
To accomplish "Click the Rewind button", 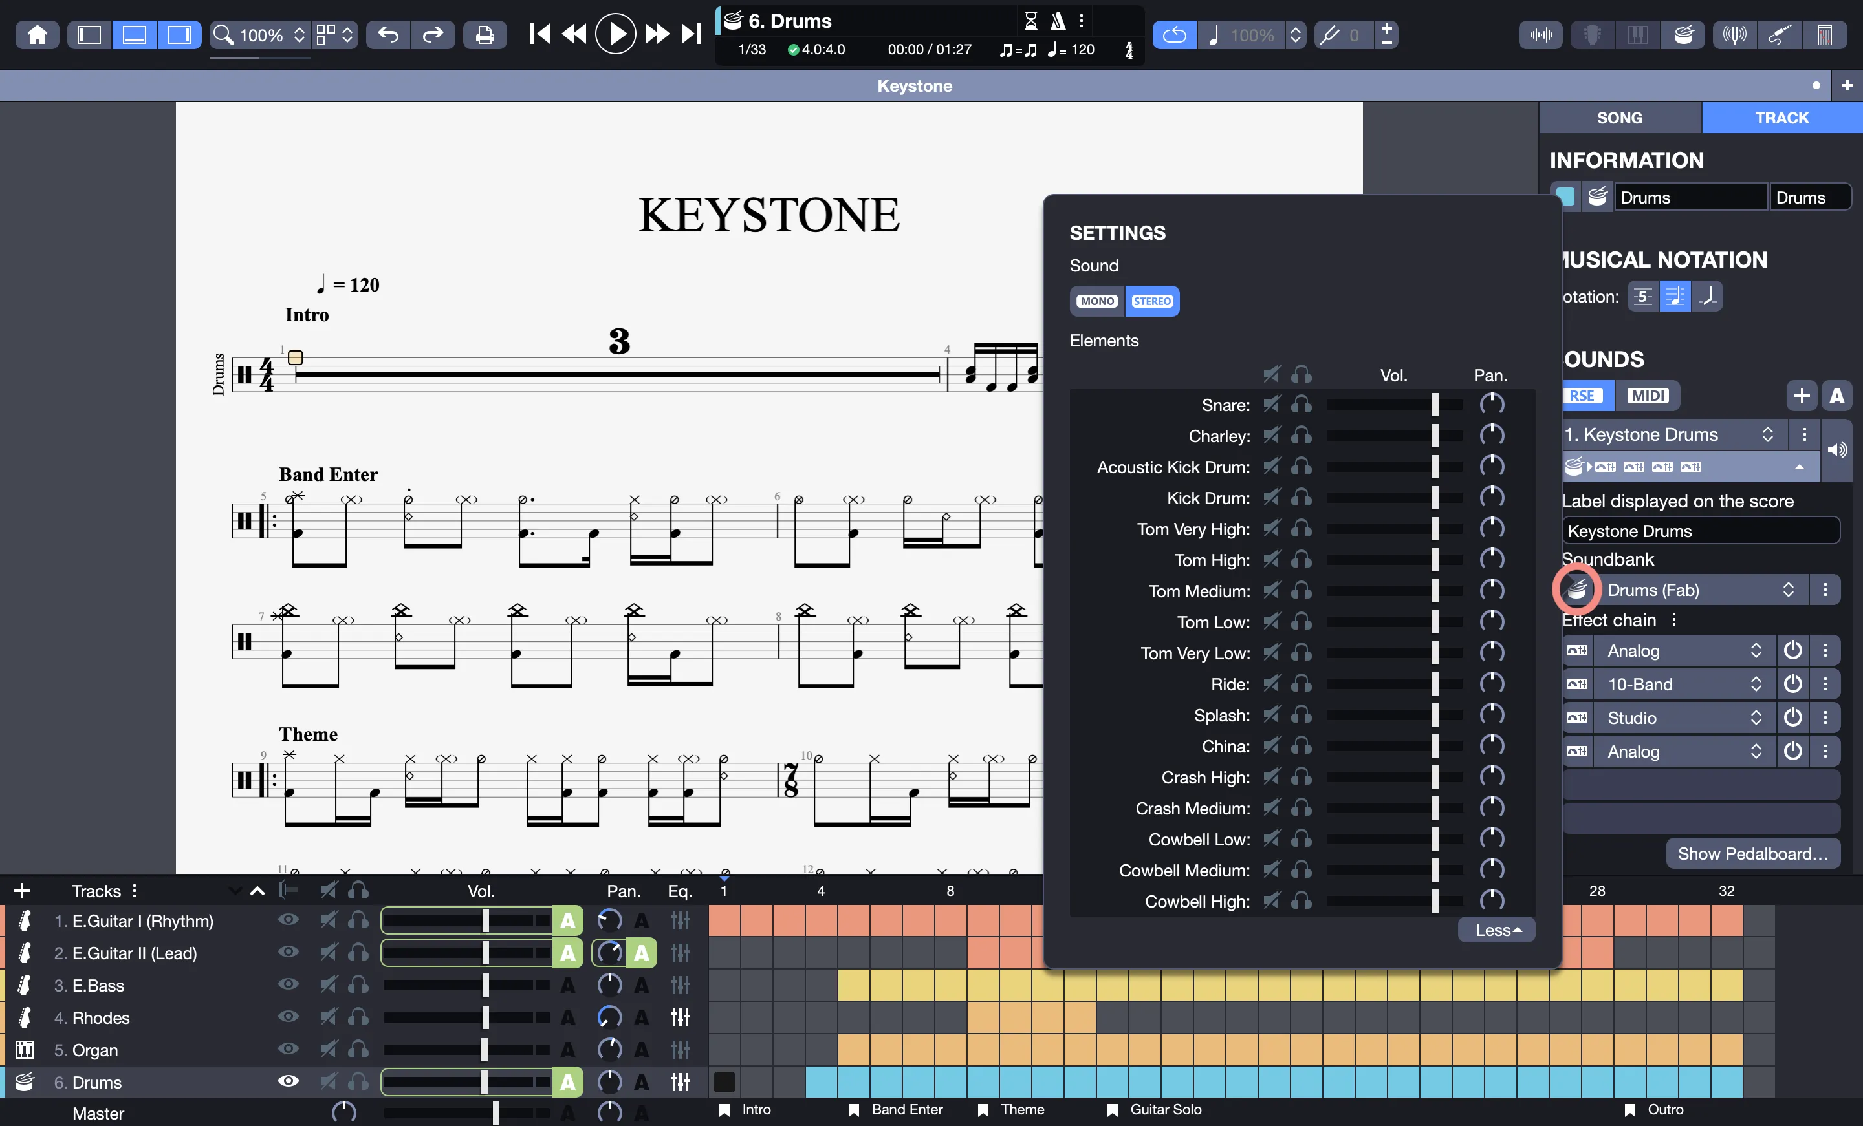I will coord(574,34).
